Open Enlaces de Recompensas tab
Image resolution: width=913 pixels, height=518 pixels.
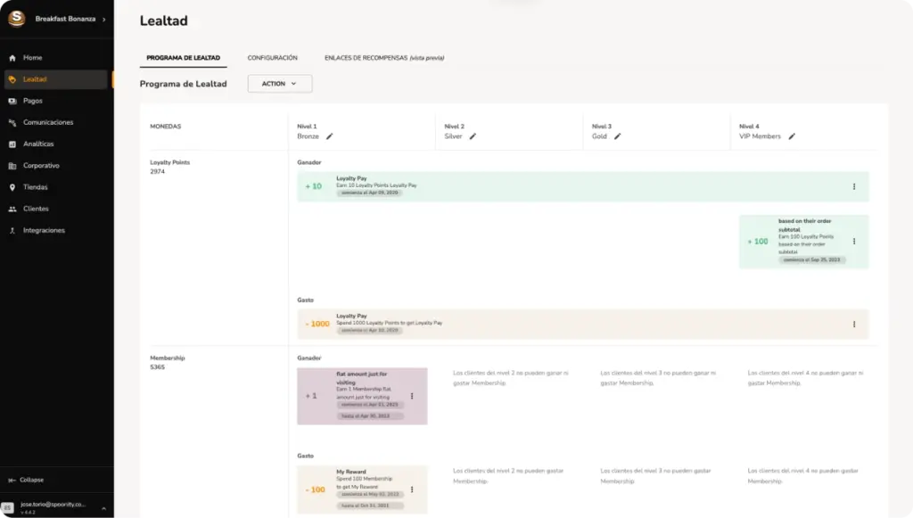click(x=384, y=58)
